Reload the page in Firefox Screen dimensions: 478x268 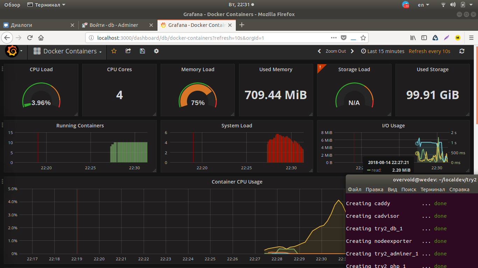click(x=30, y=38)
